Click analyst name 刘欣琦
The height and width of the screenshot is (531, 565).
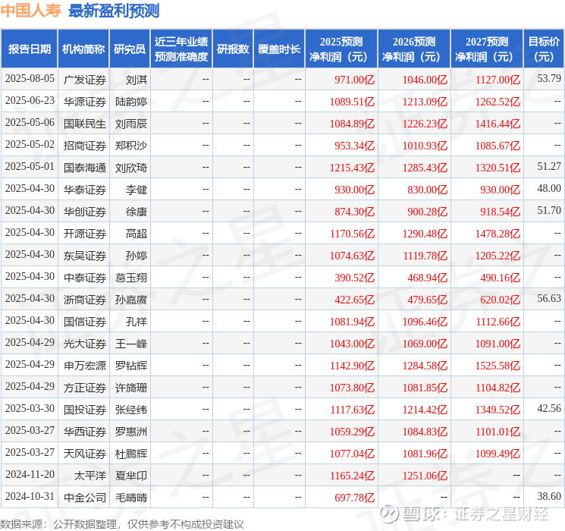pyautogui.click(x=131, y=168)
